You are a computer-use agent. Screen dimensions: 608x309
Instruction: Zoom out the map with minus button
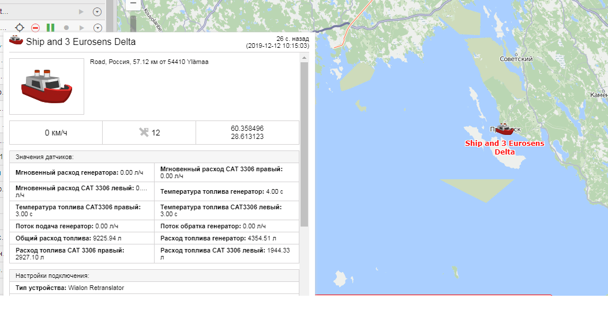(x=133, y=3)
